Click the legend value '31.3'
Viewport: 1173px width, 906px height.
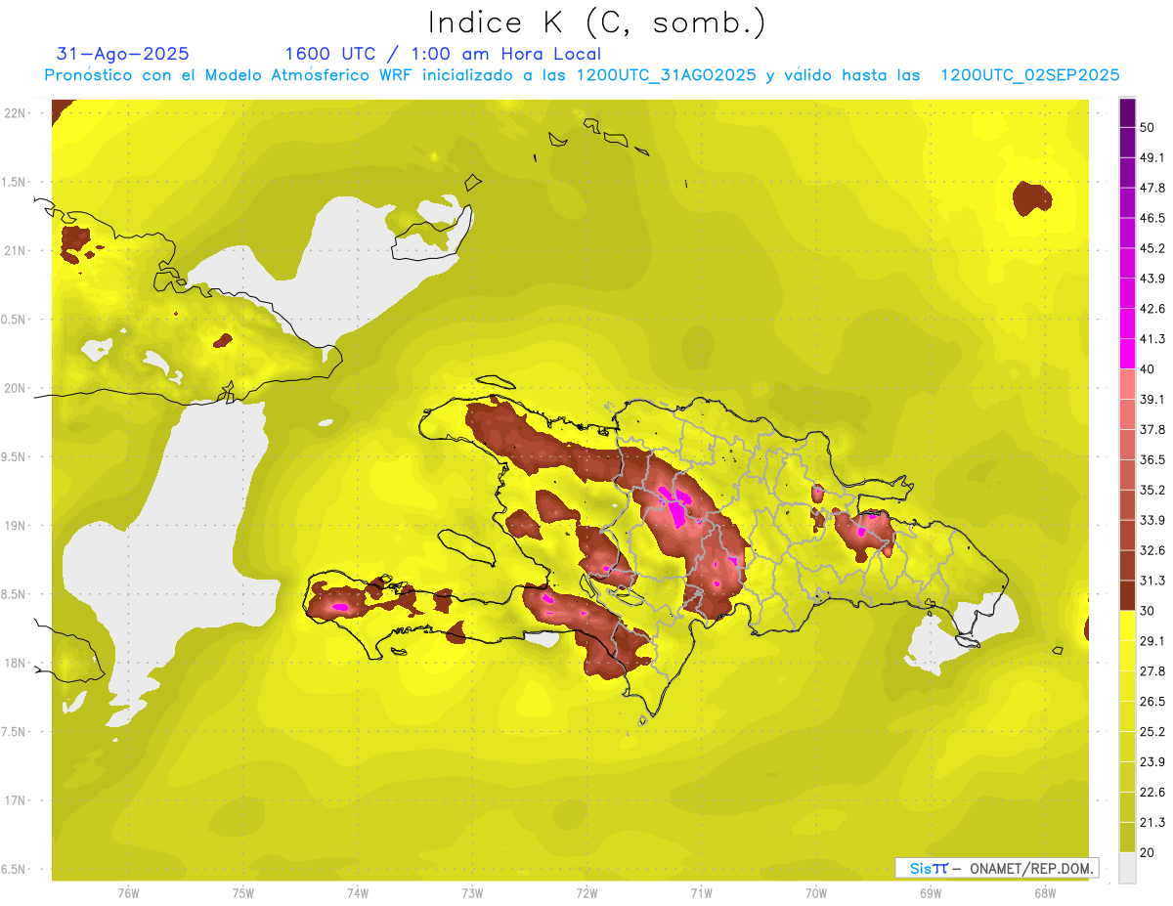pyautogui.click(x=1152, y=581)
